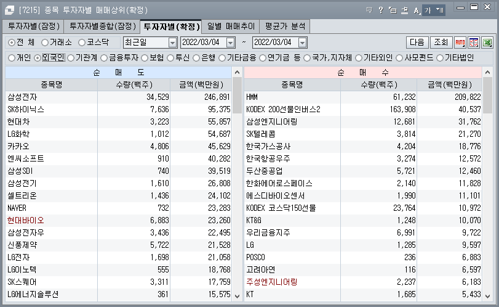Open the start date 2022/03/04 calendar dropdown
This screenshot has height=307, width=499.
coord(230,43)
